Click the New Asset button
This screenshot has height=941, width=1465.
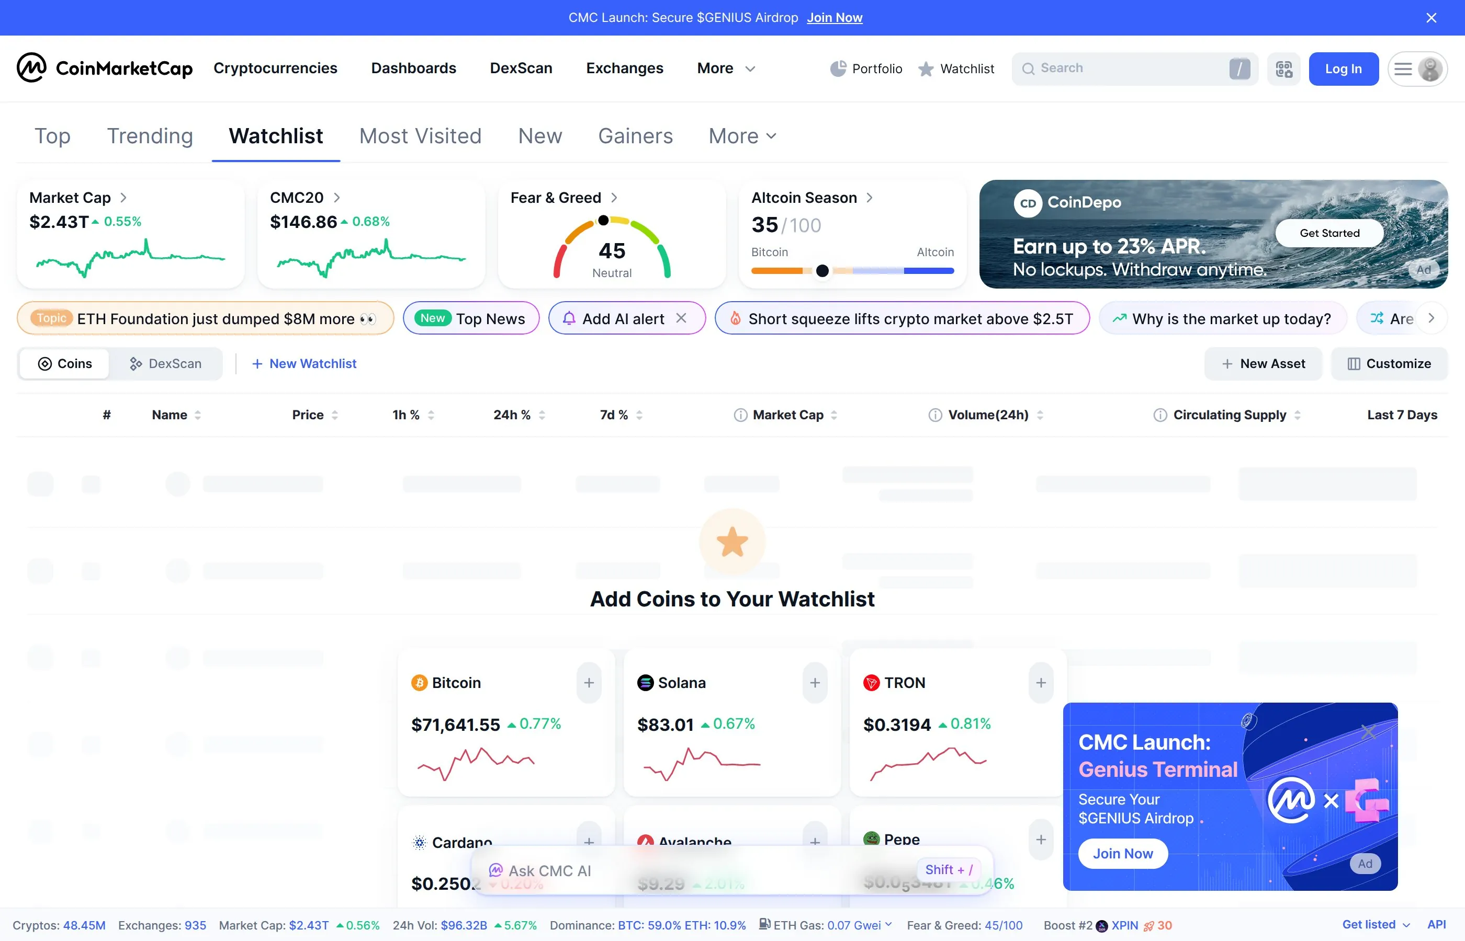click(1263, 363)
